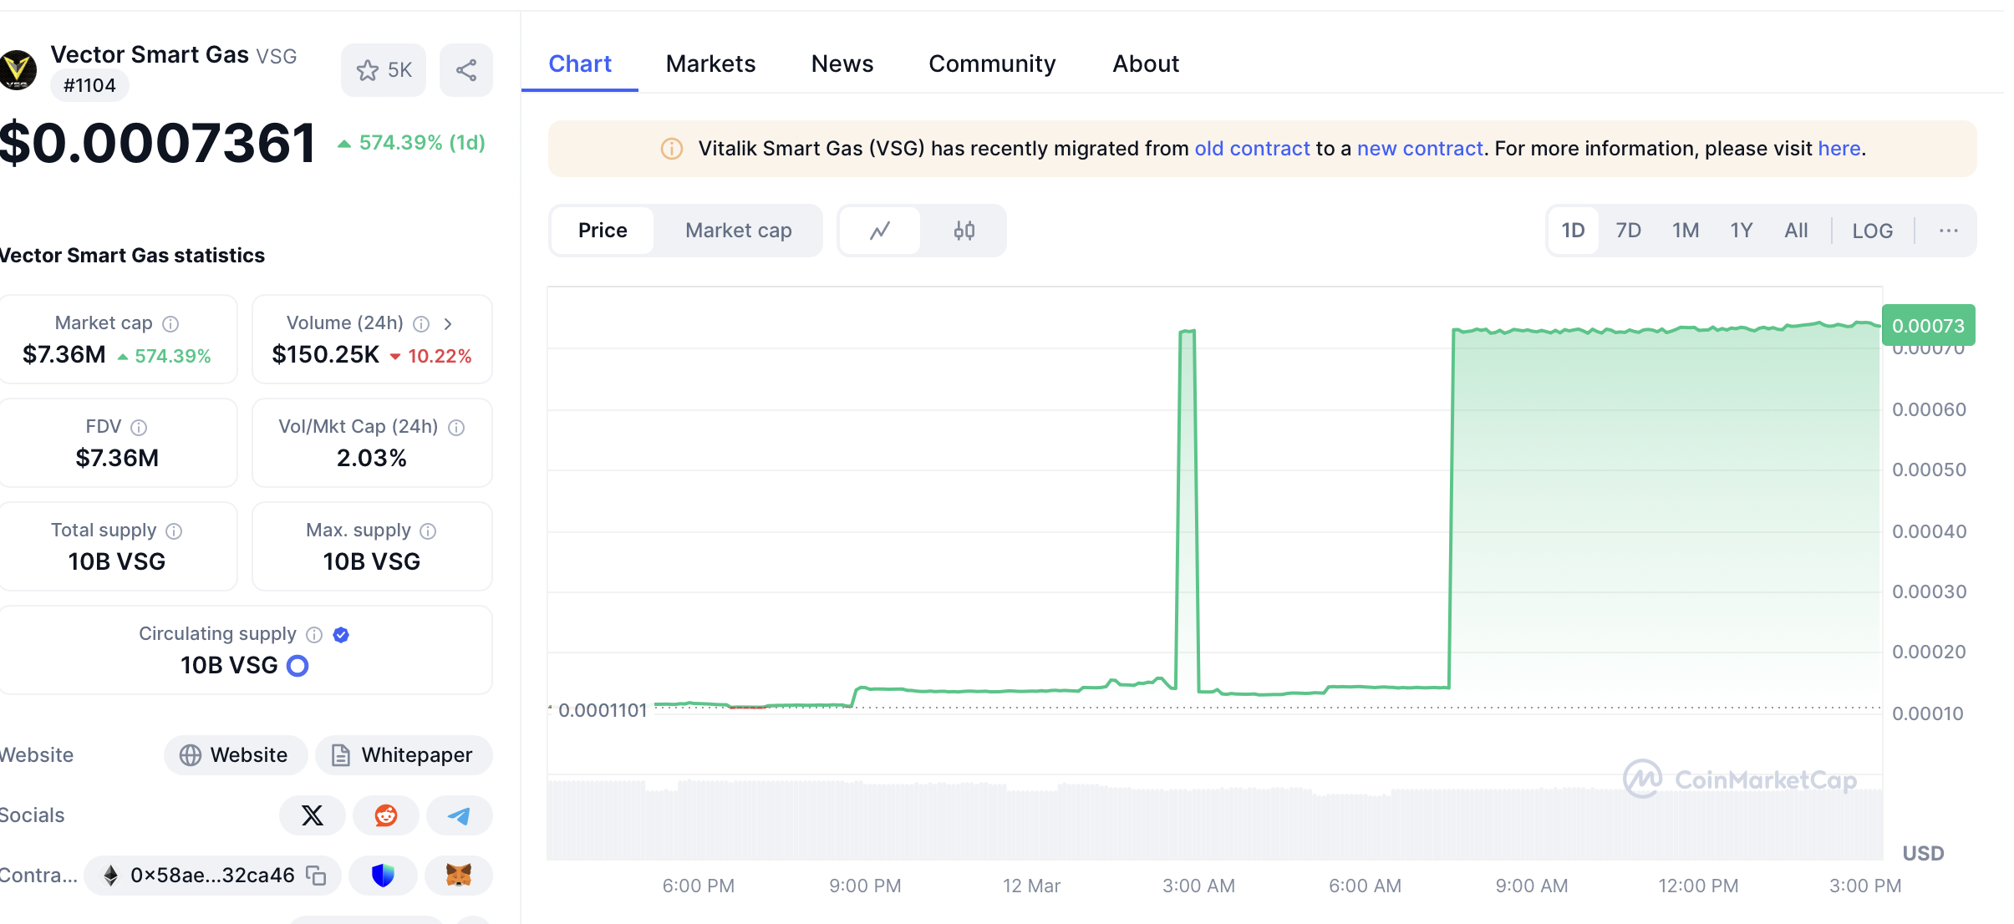Open the Whitepaper link button
The width and height of the screenshot is (2014, 924).
[404, 755]
